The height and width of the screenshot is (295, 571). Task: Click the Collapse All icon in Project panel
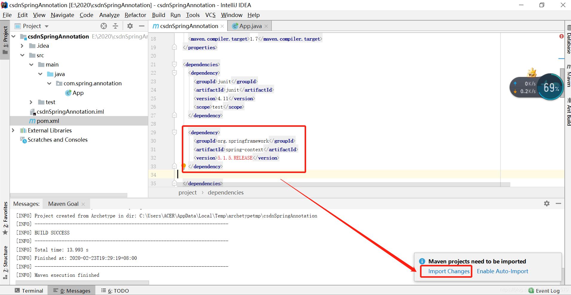point(115,26)
